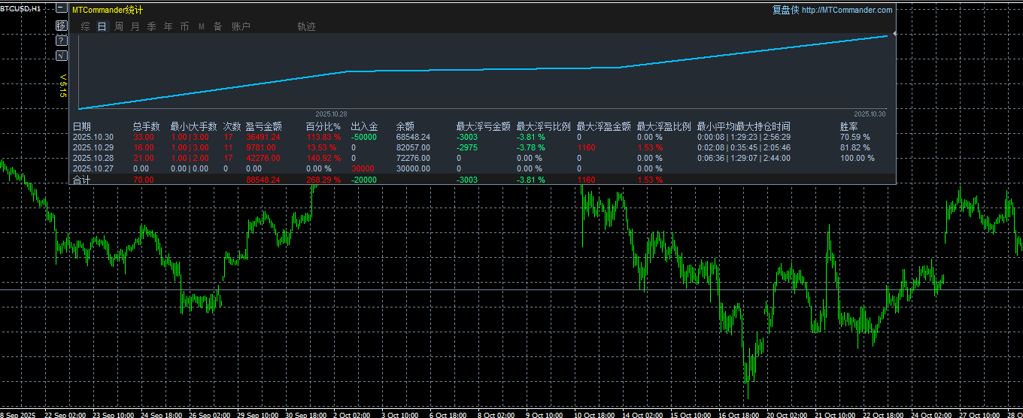
Task: Switch to the 周 weekly tab
Action: (x=118, y=26)
